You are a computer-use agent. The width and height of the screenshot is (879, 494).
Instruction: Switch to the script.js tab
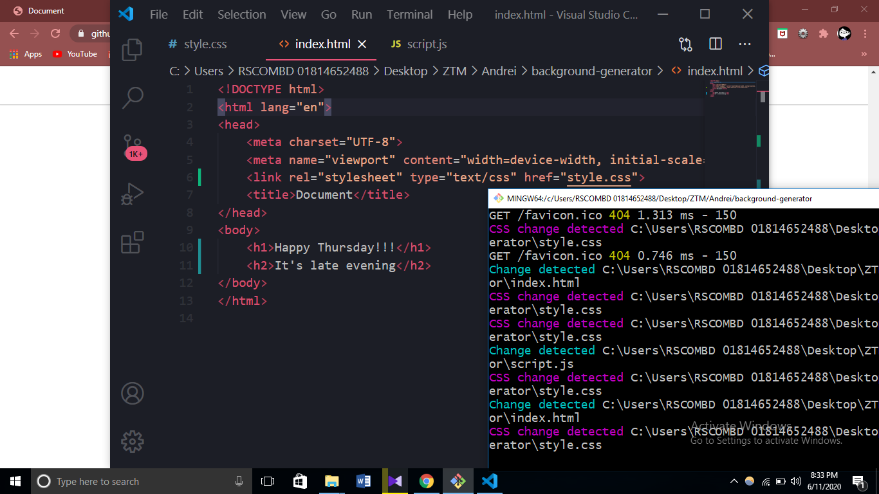click(419, 44)
